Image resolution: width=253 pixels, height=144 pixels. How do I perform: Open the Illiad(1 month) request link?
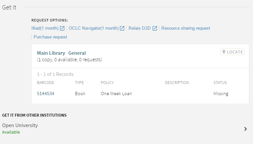pos(45,28)
